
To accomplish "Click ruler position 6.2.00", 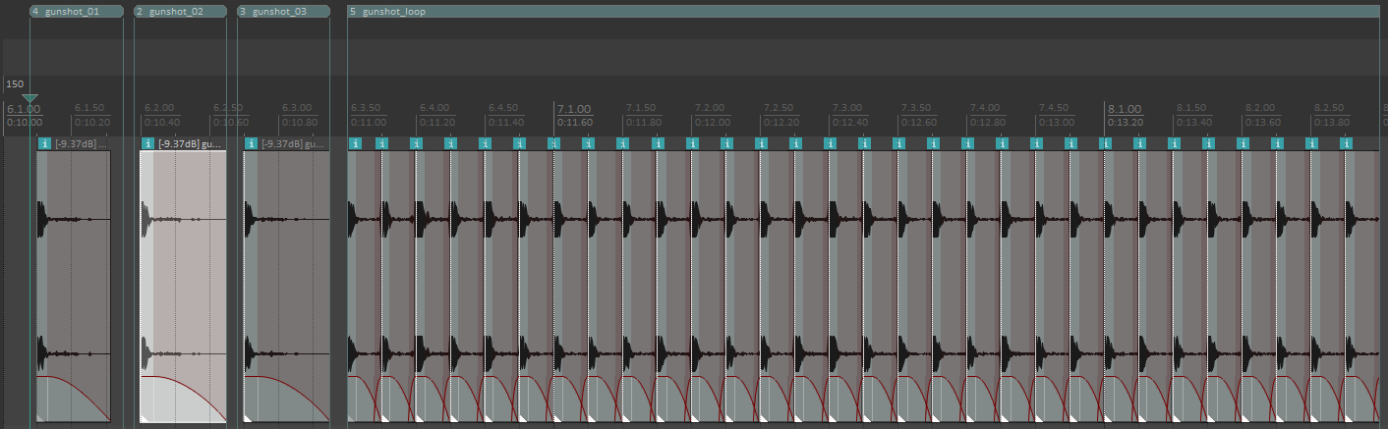I will click(x=159, y=107).
